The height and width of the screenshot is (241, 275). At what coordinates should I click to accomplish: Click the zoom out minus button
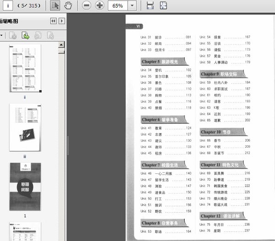(x=87, y=5)
